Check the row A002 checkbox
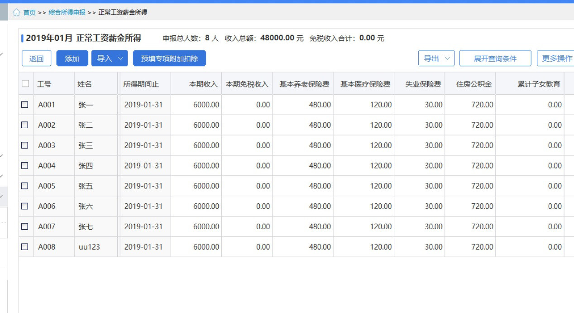 (x=25, y=125)
